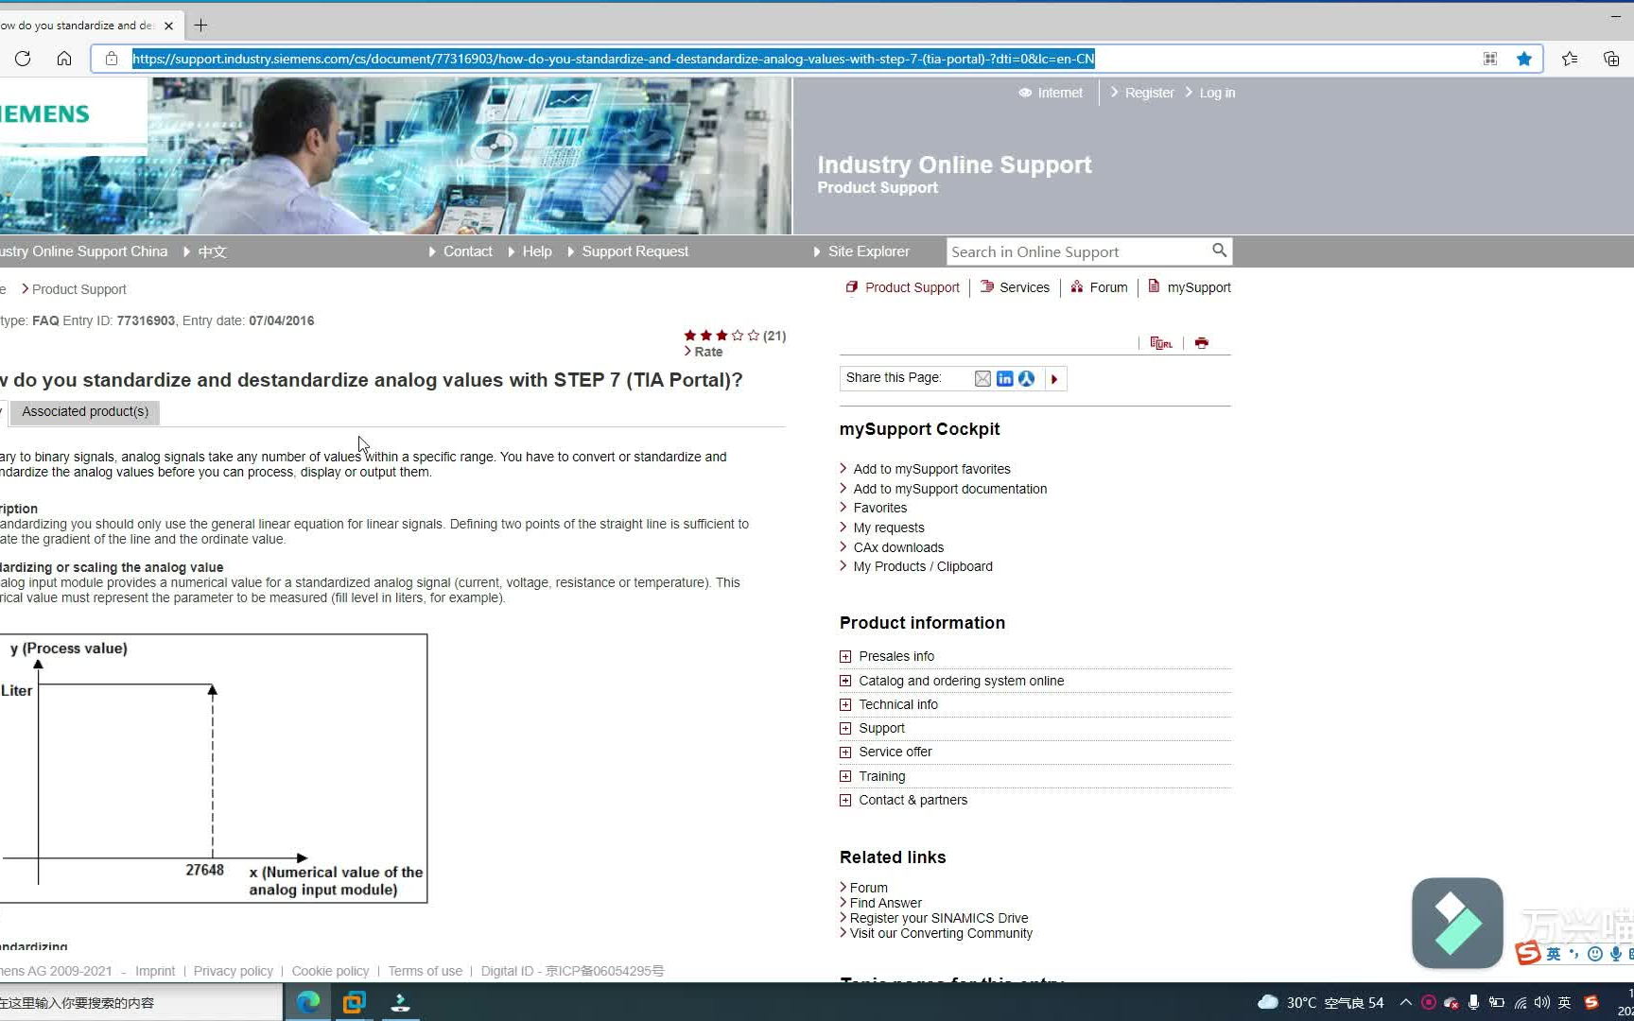Open My Products / Clipboard link

coord(923,566)
